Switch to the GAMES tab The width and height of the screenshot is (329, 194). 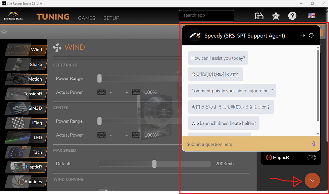point(86,18)
